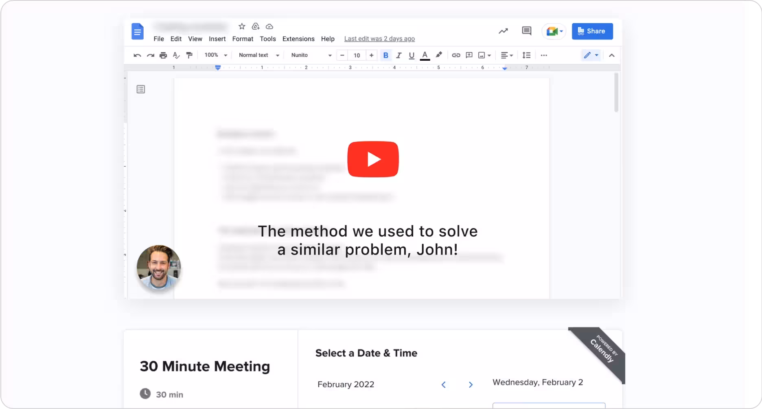762x409 pixels.
Task: Open the comment history icon
Action: 526,31
